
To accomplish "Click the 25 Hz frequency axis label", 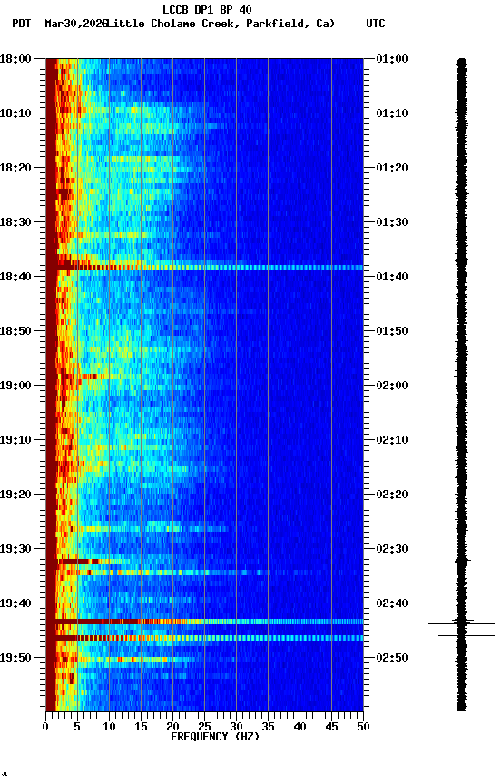I will [x=204, y=727].
